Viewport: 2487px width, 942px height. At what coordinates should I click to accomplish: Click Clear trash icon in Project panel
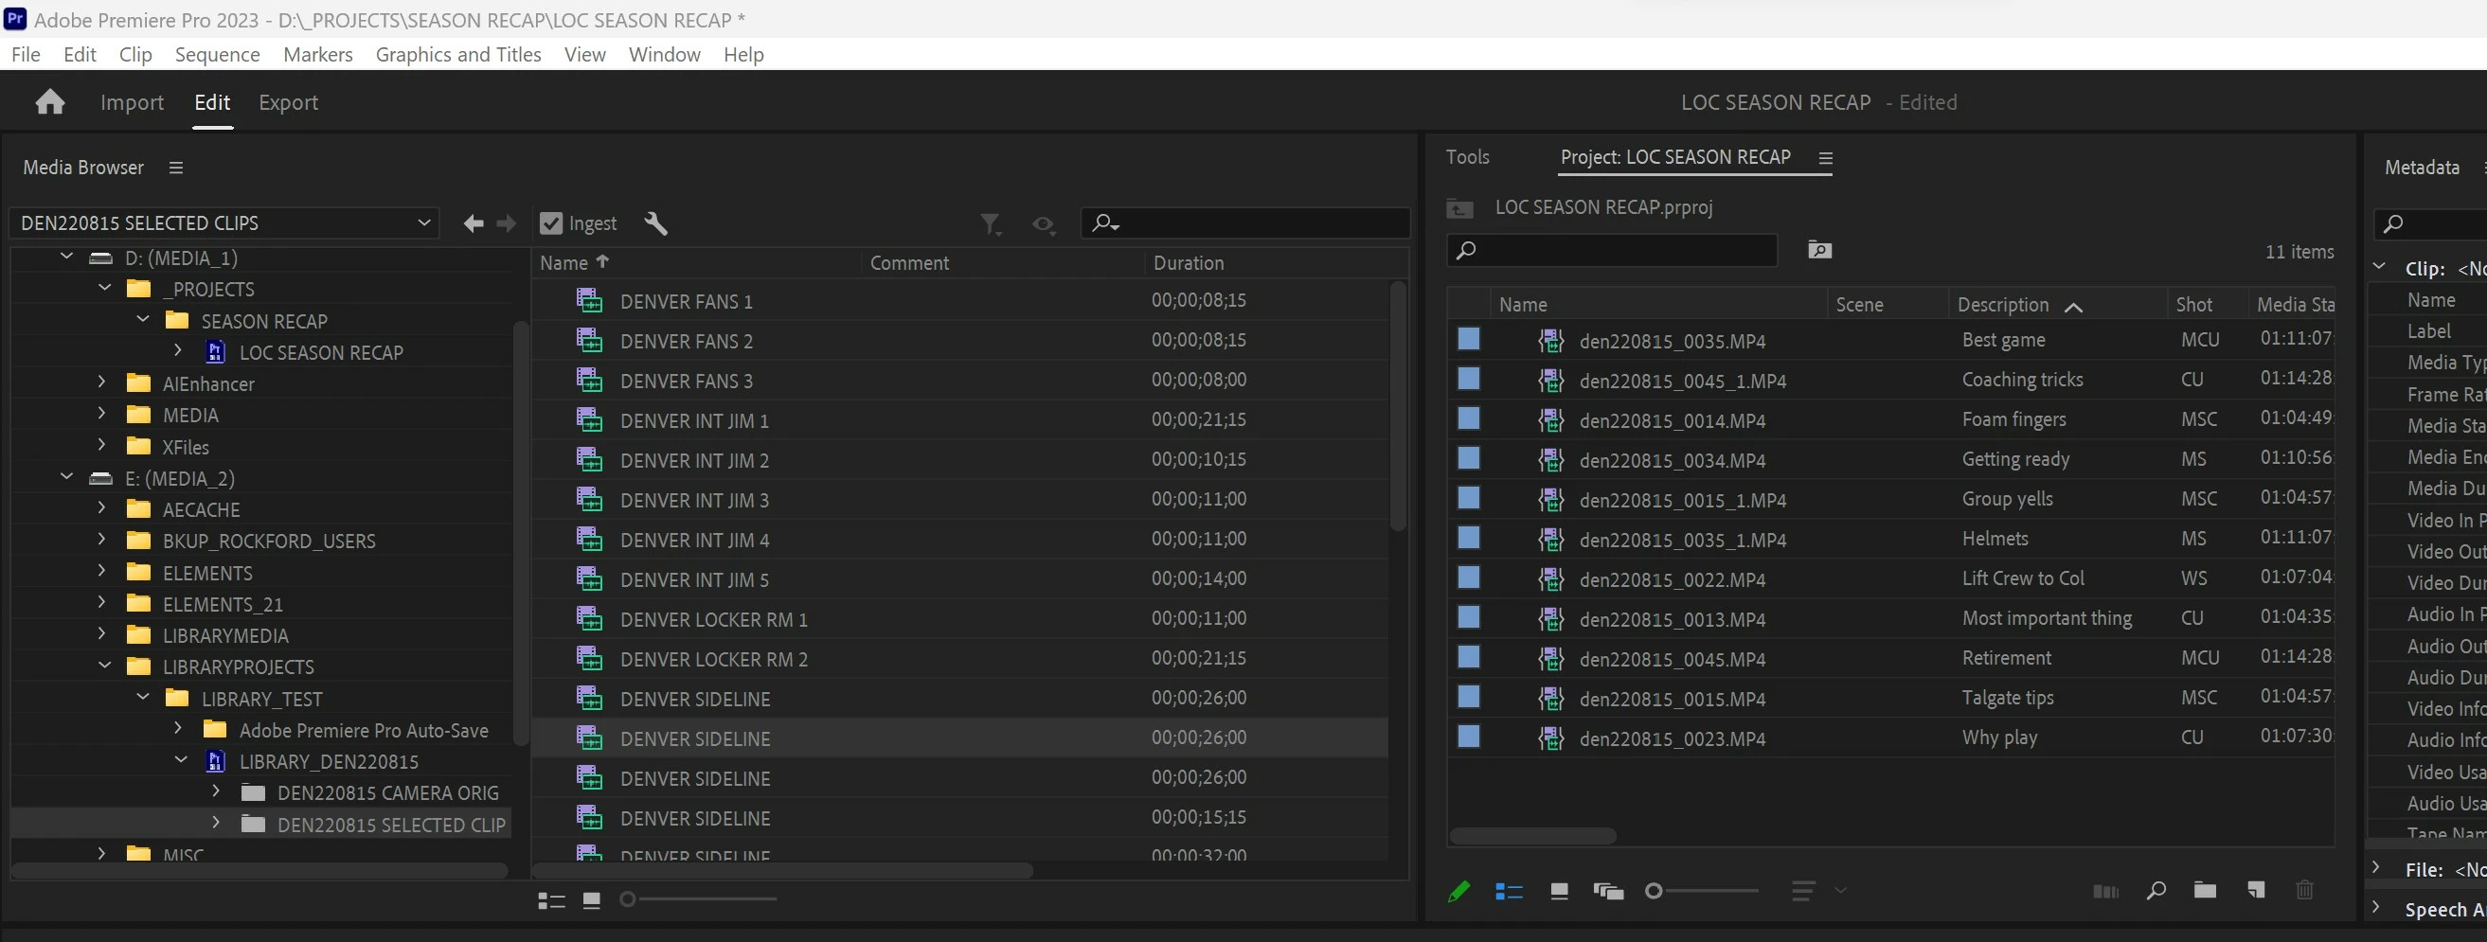pos(2304,890)
